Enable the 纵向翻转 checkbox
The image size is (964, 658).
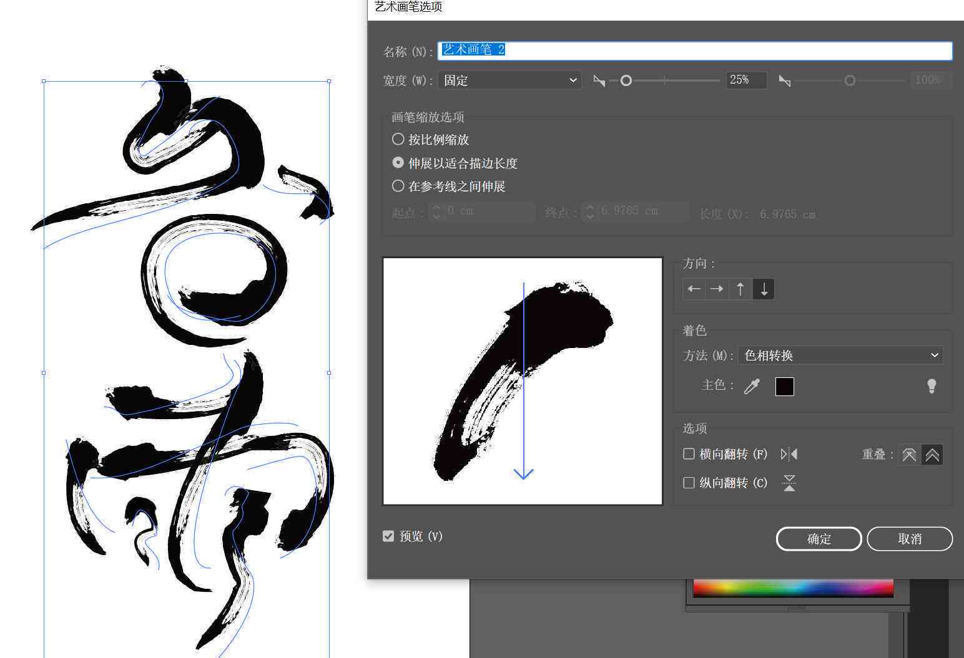point(689,483)
